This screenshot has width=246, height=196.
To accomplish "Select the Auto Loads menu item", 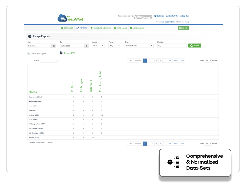I will pyautogui.click(x=120, y=28).
